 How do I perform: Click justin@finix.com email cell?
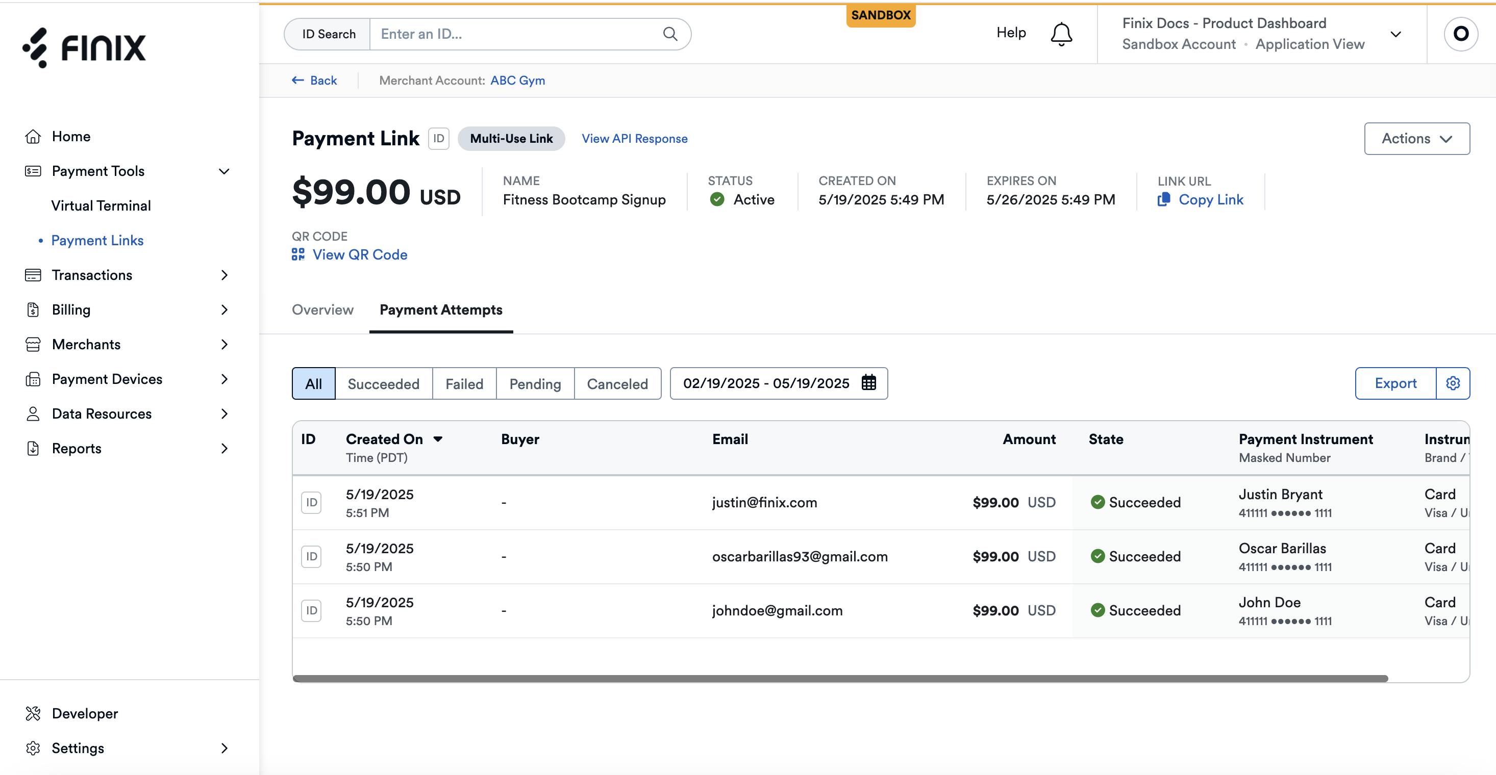(x=764, y=502)
